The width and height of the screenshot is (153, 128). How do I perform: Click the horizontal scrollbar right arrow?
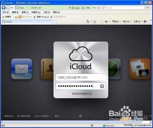[x=151, y=122]
